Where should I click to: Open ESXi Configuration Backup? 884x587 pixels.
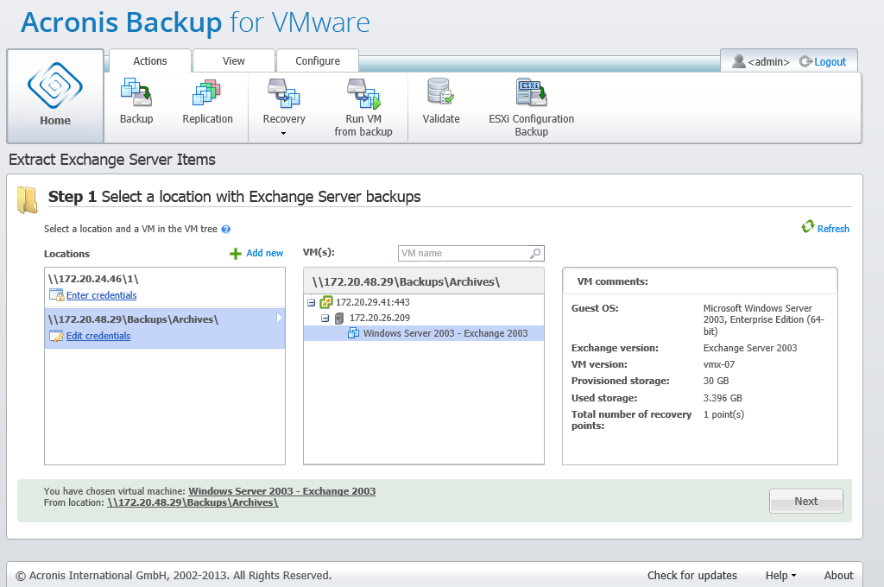(531, 108)
